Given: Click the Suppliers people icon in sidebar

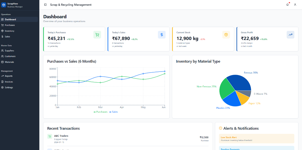Looking at the screenshot, I should pos(2,51).
